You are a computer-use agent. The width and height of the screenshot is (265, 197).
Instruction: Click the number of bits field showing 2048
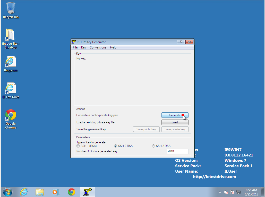pyautogui.click(x=177, y=151)
